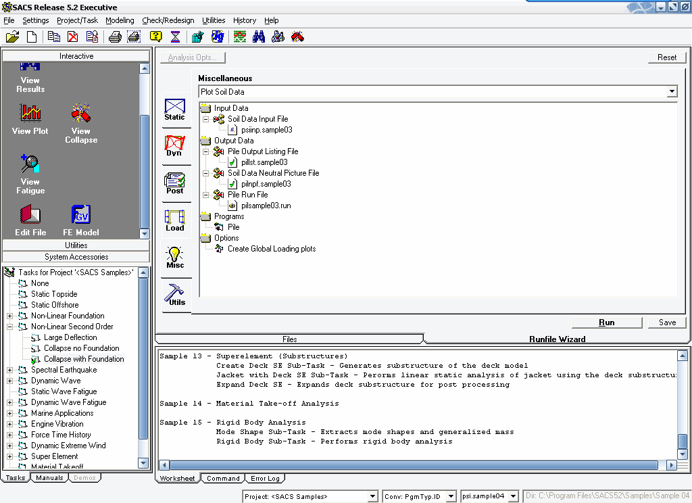692x503 pixels.
Task: Select the Static analysis category
Action: point(175,110)
